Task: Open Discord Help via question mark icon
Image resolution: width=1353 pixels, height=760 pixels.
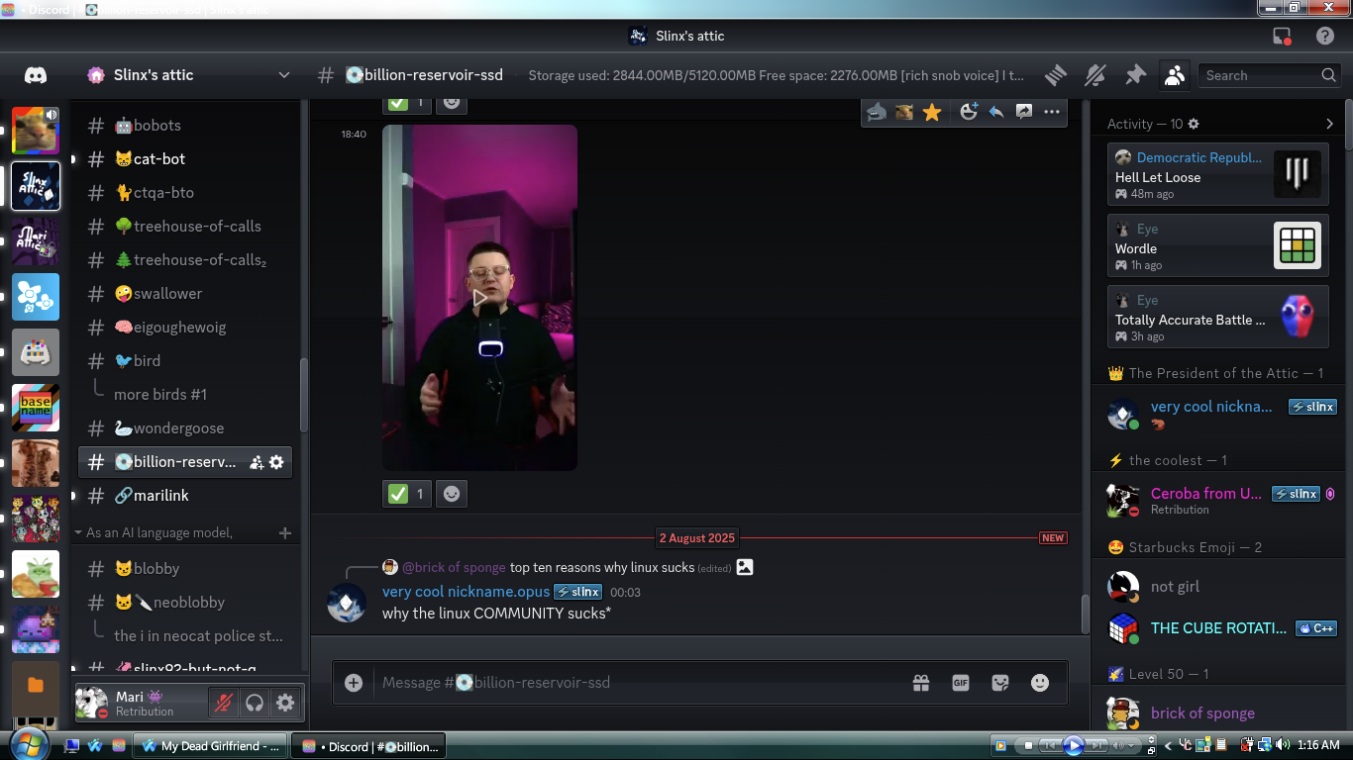Action: pyautogui.click(x=1324, y=36)
